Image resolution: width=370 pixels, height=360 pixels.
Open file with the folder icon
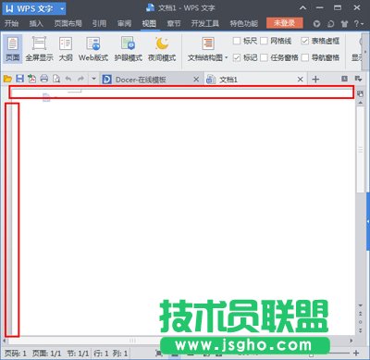7,79
